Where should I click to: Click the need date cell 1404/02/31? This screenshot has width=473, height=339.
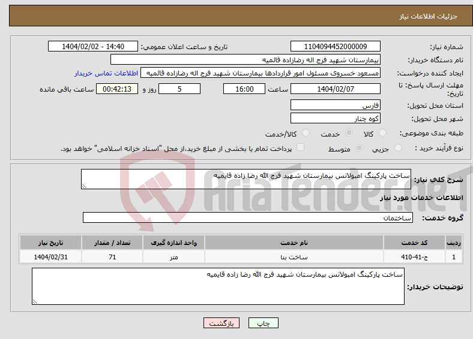tap(50, 257)
